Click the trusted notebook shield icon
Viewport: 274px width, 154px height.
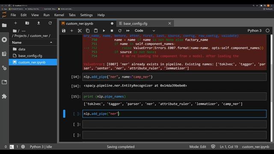(x=213, y=146)
